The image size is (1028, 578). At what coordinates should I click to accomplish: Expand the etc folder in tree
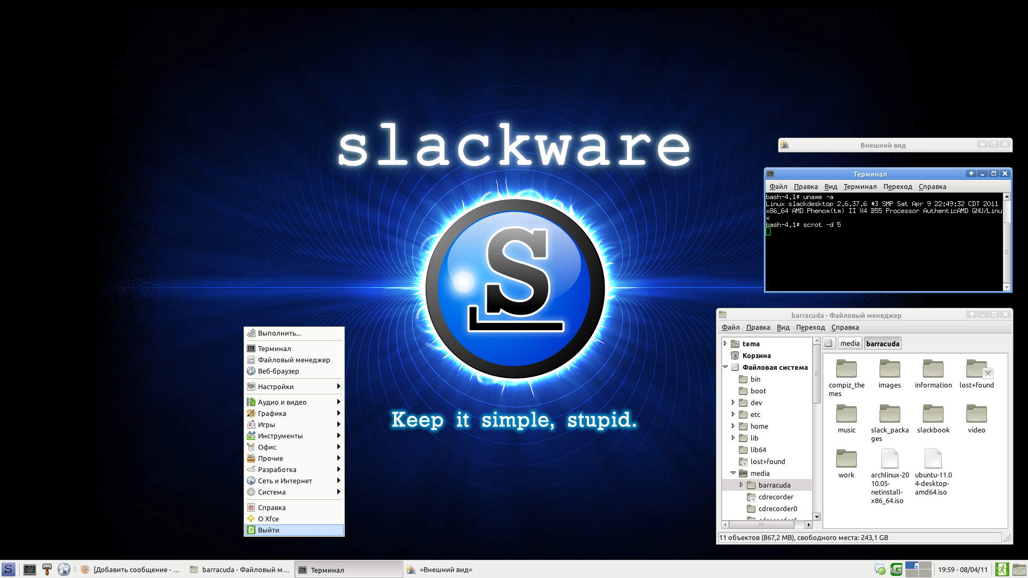(733, 414)
